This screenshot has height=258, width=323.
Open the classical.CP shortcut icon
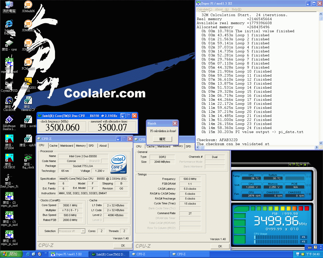click(x=28, y=104)
